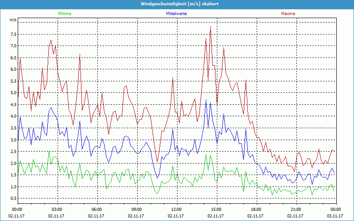
Task: Select the 12:00 time axis marker
Action: [x=177, y=210]
